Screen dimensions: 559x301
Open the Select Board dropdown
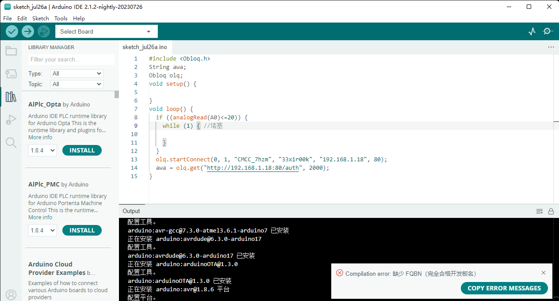click(x=107, y=31)
